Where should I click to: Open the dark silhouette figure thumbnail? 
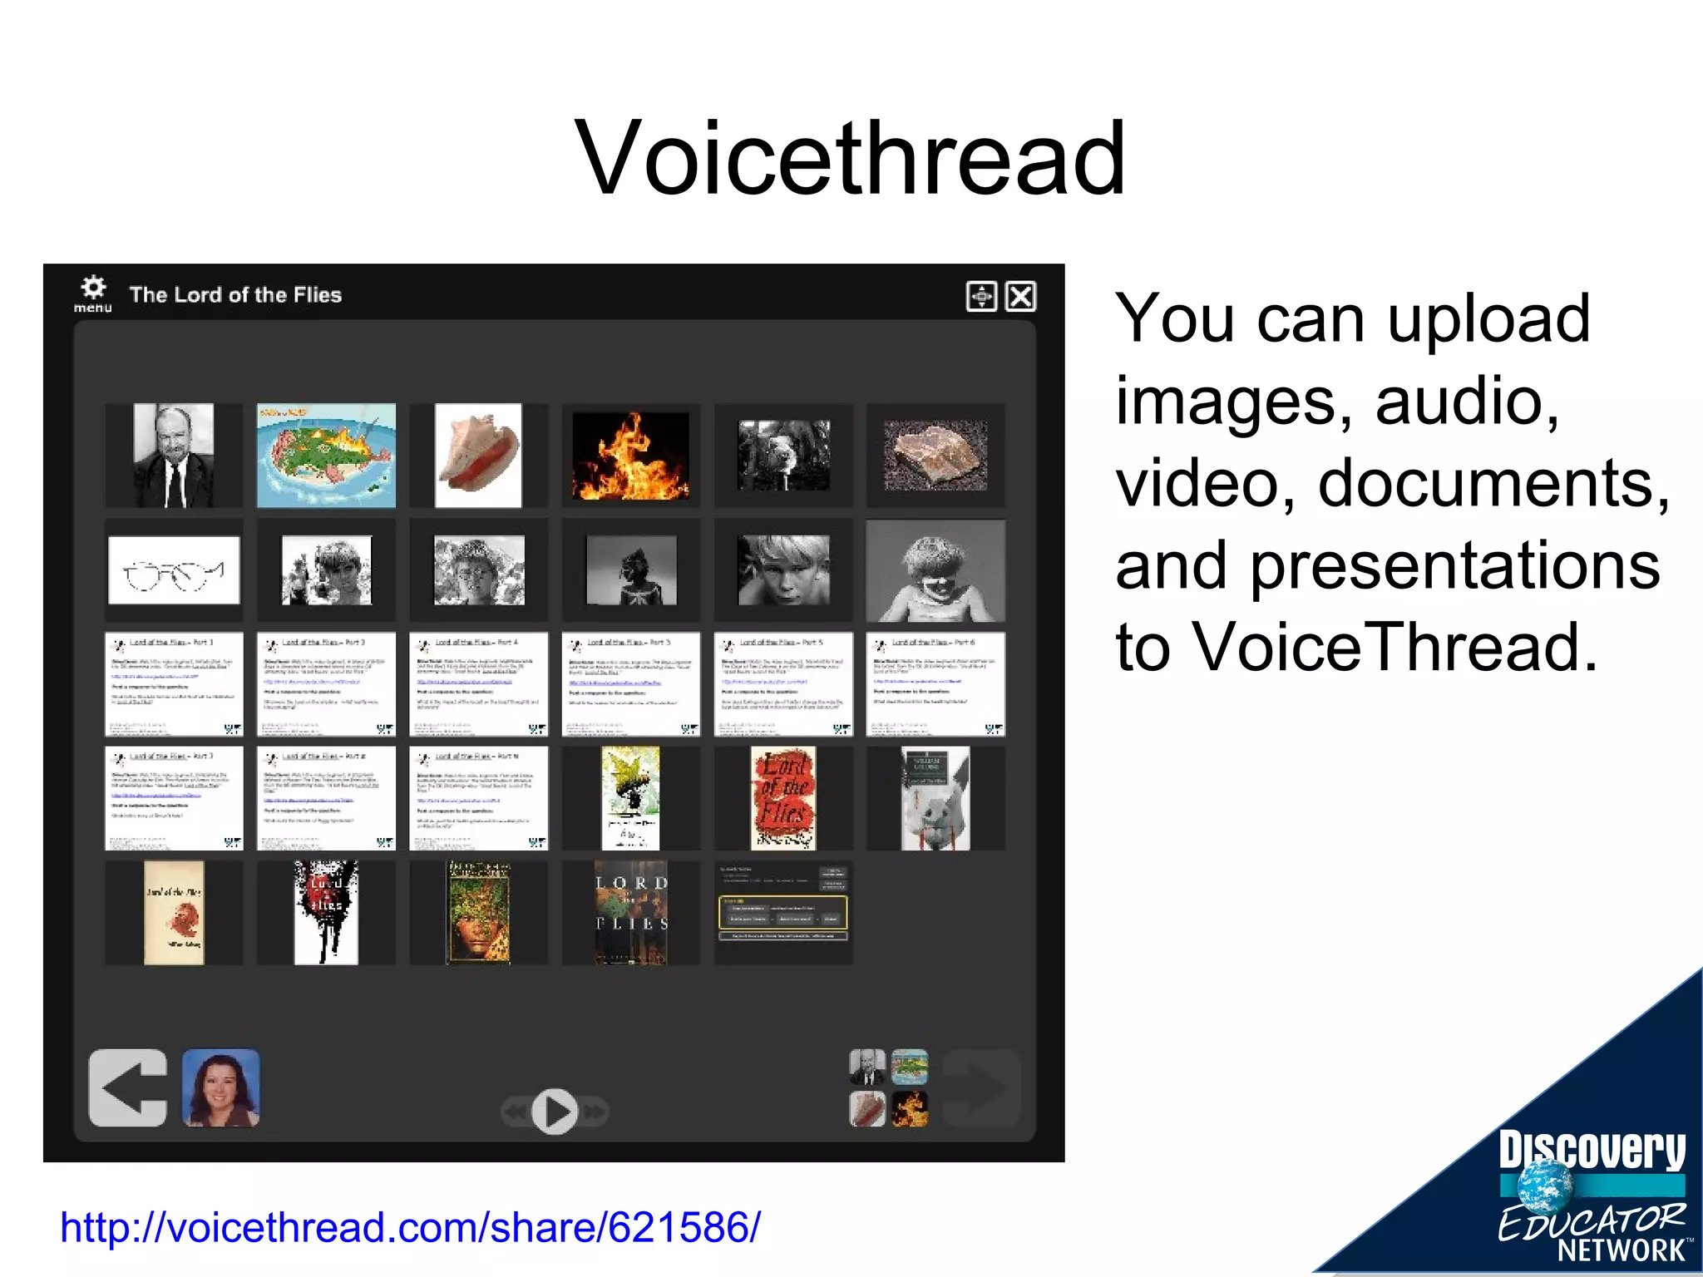click(x=630, y=570)
